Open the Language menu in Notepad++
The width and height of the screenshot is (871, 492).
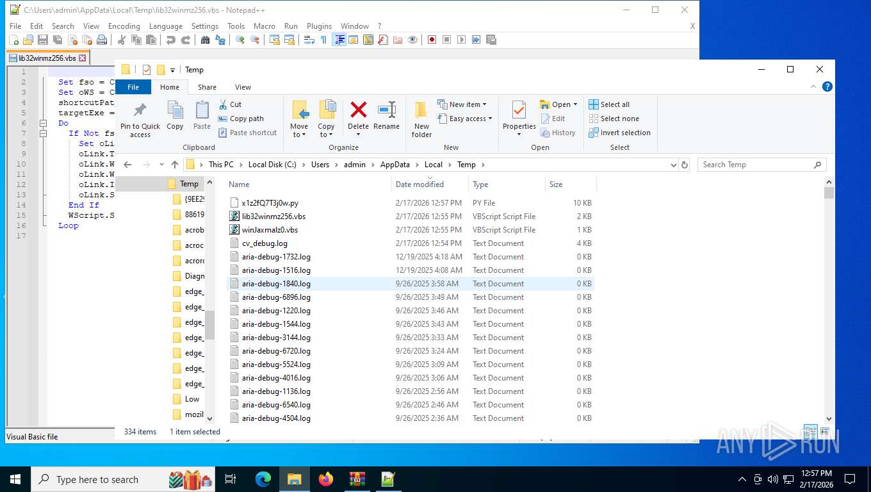tap(166, 26)
